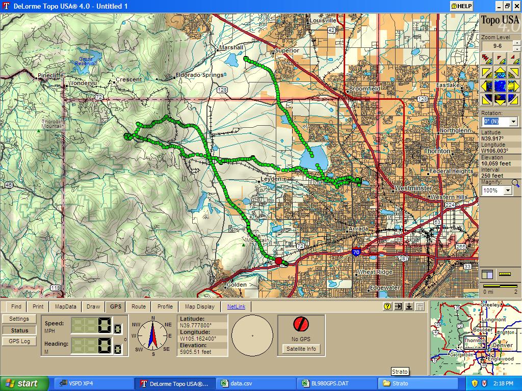Click the Zoom Level 9-6 field

point(498,46)
